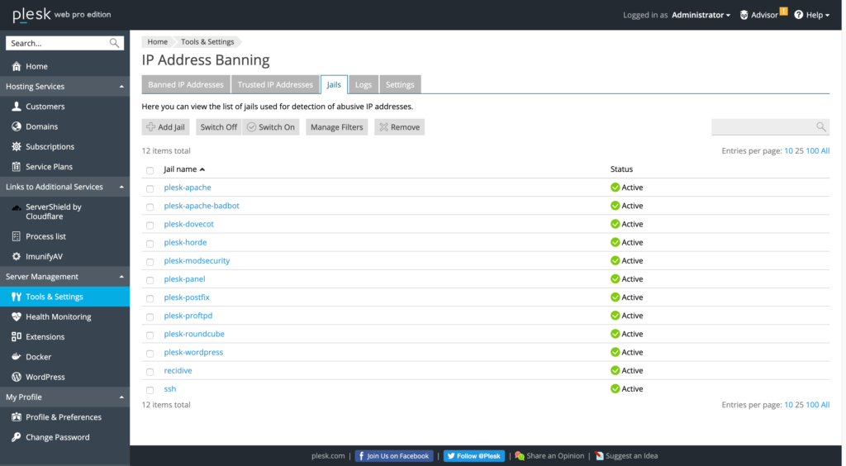Click the sidebar Search input field
The image size is (846, 466).
[58, 43]
